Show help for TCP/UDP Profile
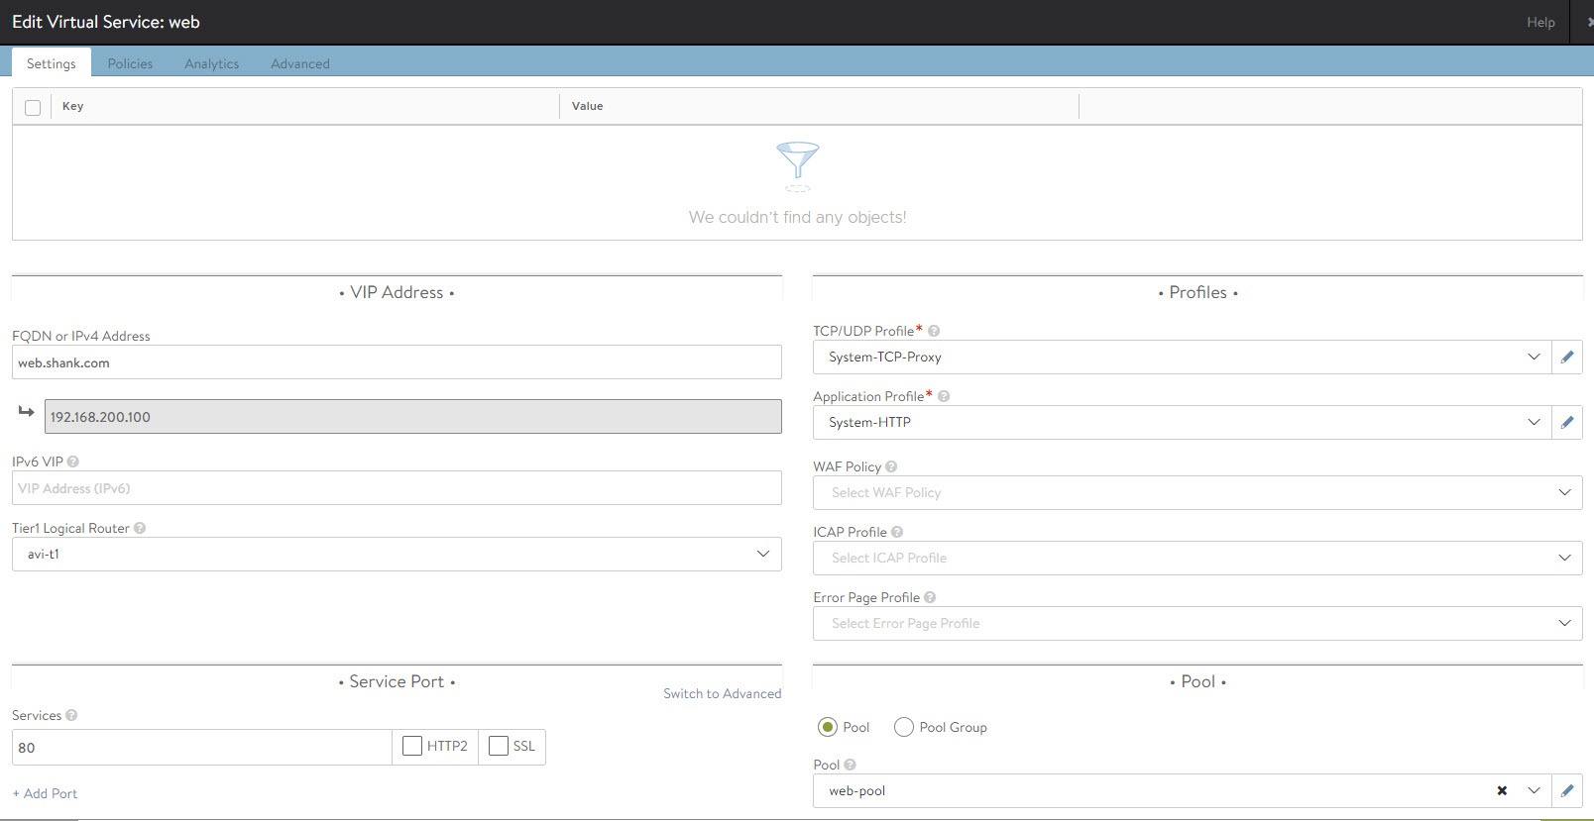 [934, 331]
